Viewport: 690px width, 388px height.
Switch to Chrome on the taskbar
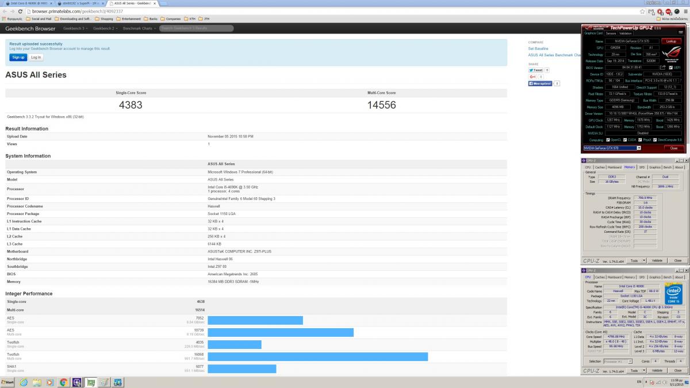pyautogui.click(x=63, y=382)
